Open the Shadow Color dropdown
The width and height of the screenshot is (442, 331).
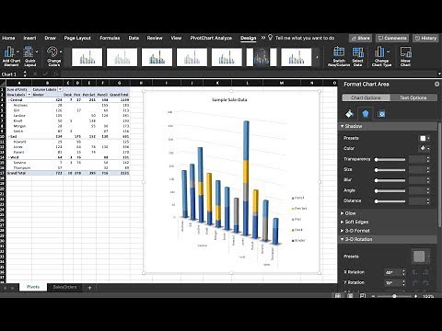pyautogui.click(x=425, y=148)
